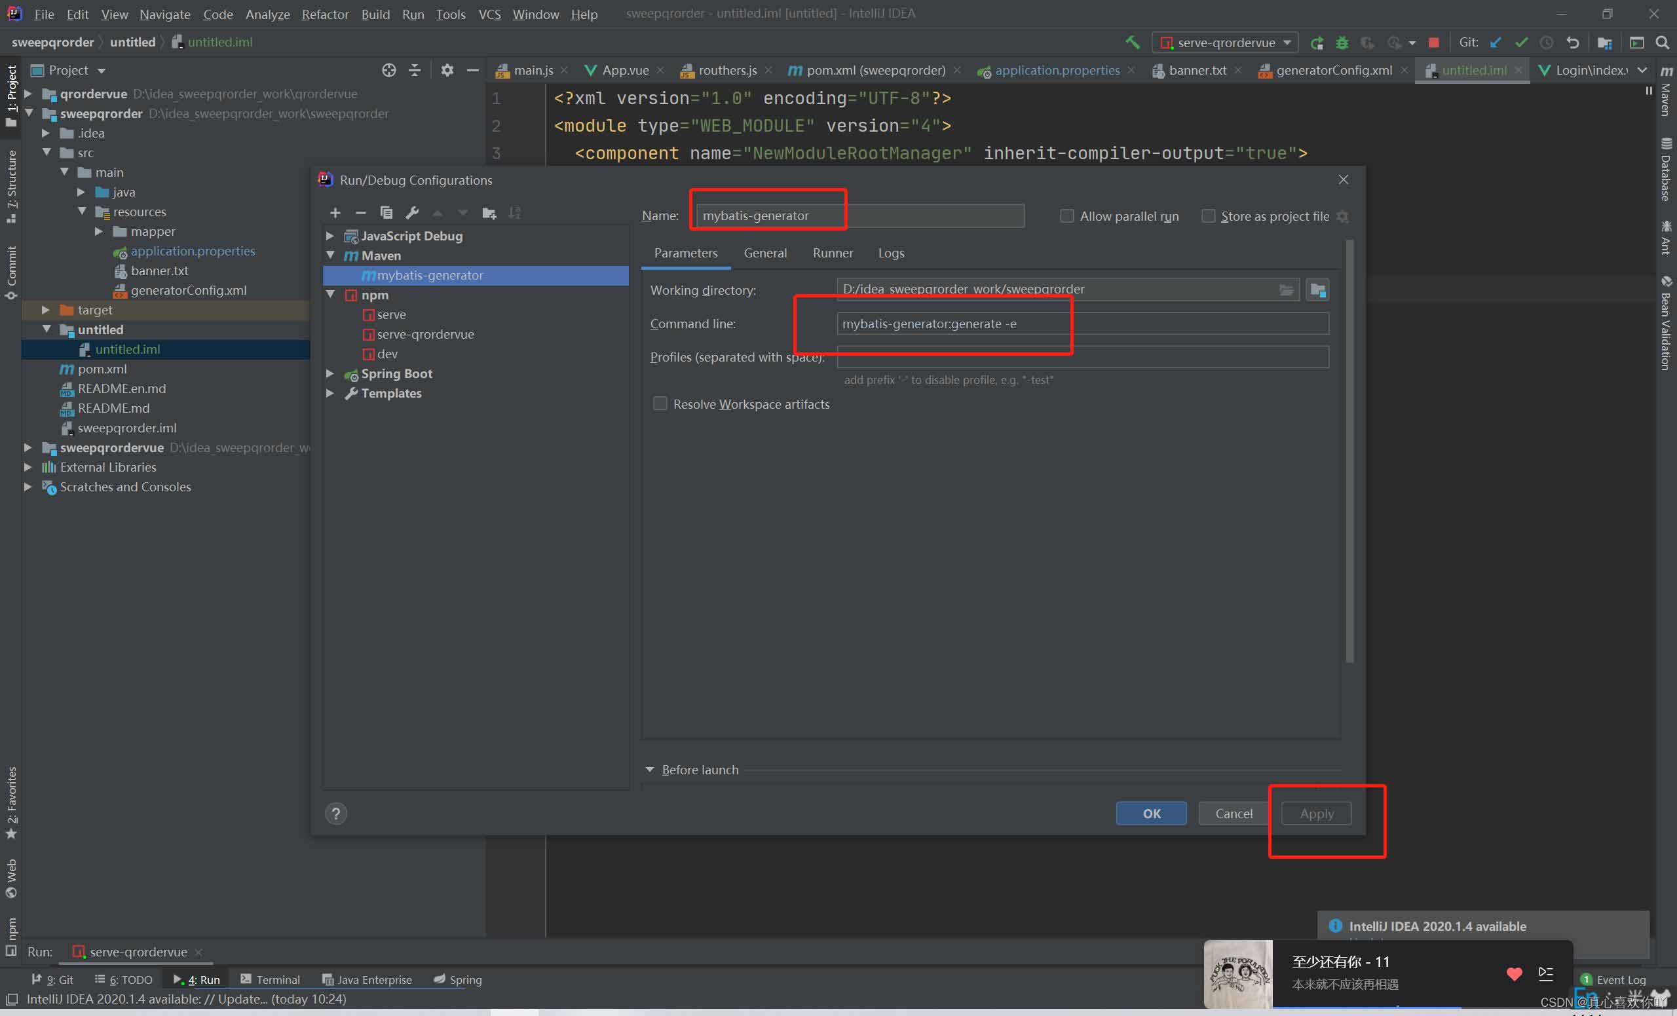The height and width of the screenshot is (1016, 1677).
Task: Expand the Spring Boot configuration group
Action: pos(330,373)
